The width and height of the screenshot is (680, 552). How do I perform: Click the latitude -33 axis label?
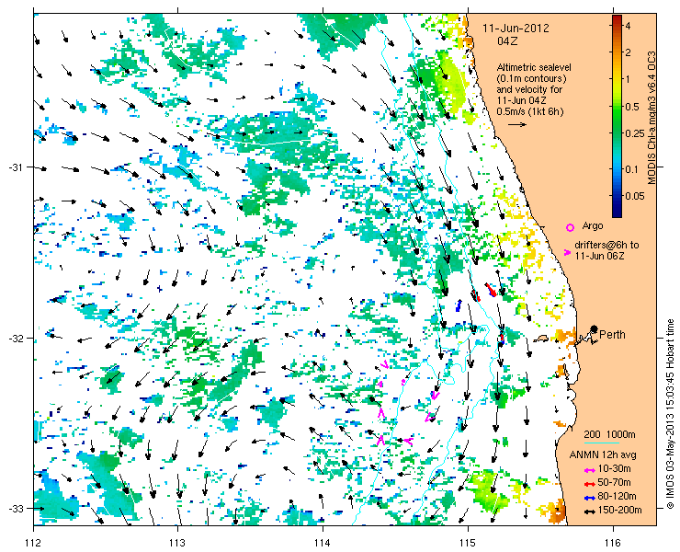[x=16, y=509]
